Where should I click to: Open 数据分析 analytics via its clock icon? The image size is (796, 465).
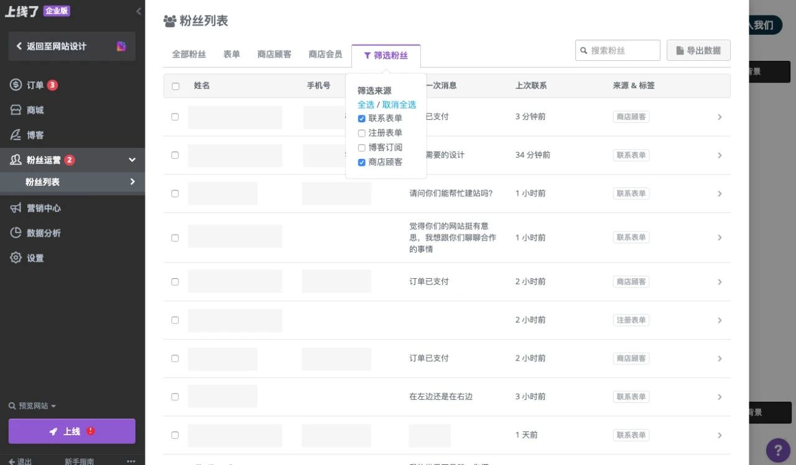pos(16,233)
